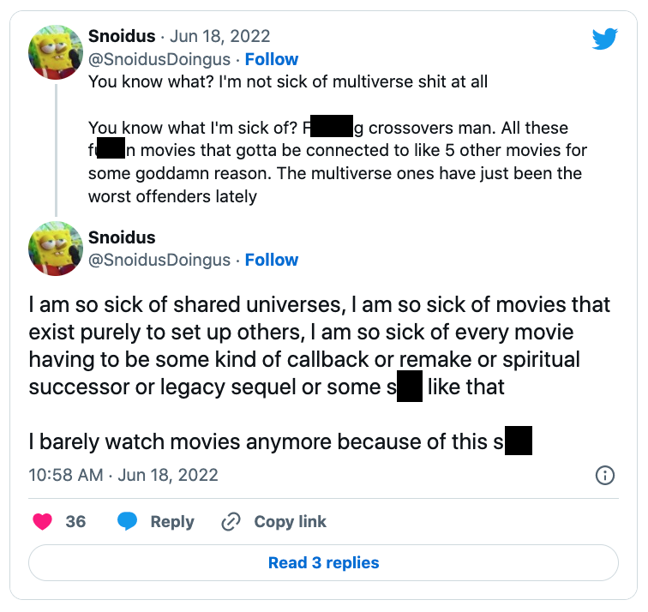Image resolution: width=648 pixels, height=612 pixels.
Task: Open the top tweet's Snoidus display name
Action: (122, 36)
